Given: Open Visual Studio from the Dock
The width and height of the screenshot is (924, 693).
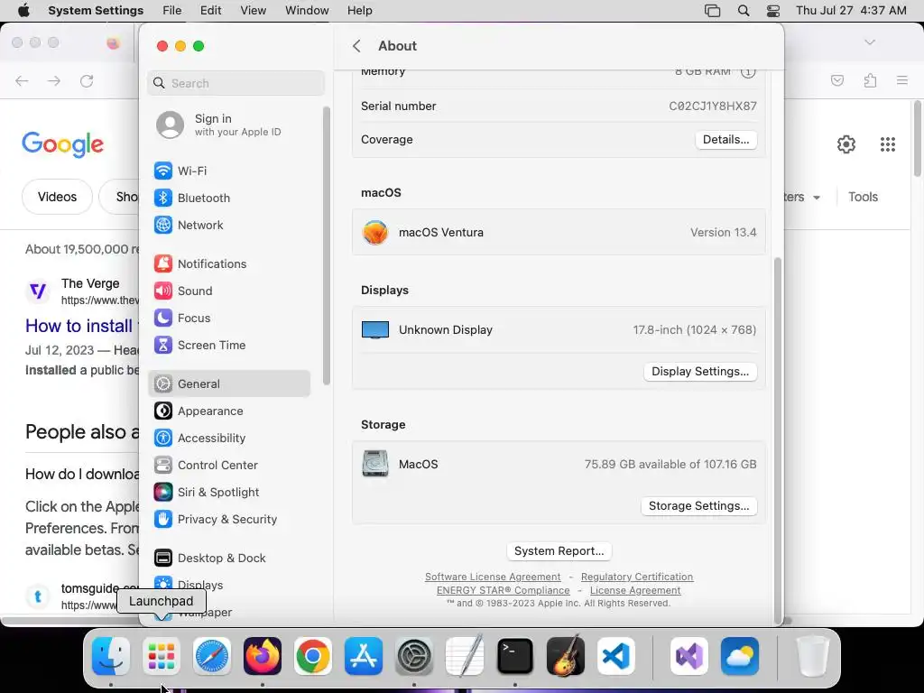Looking at the screenshot, I should coord(689,656).
